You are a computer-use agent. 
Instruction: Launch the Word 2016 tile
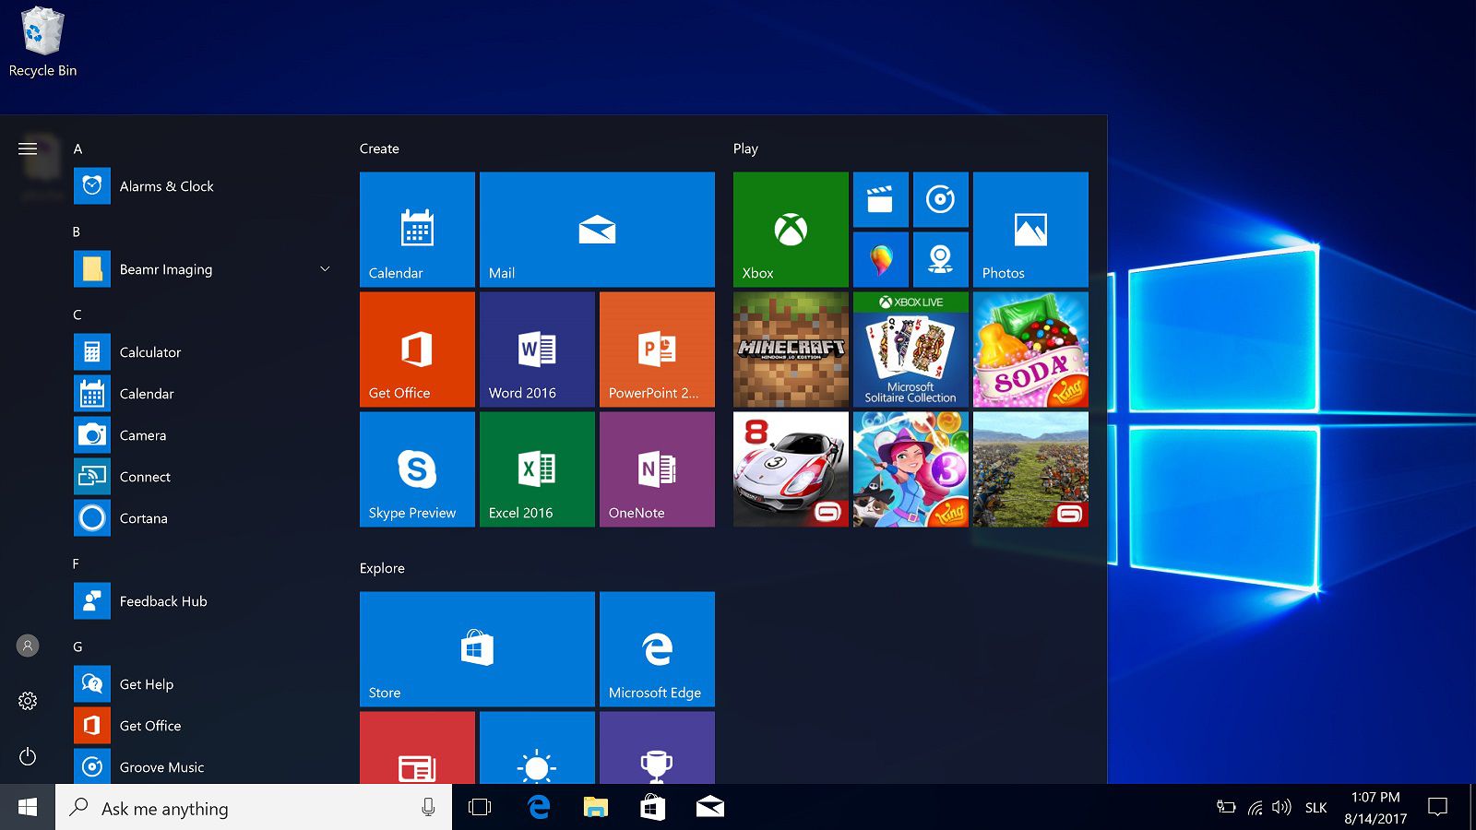(x=537, y=350)
